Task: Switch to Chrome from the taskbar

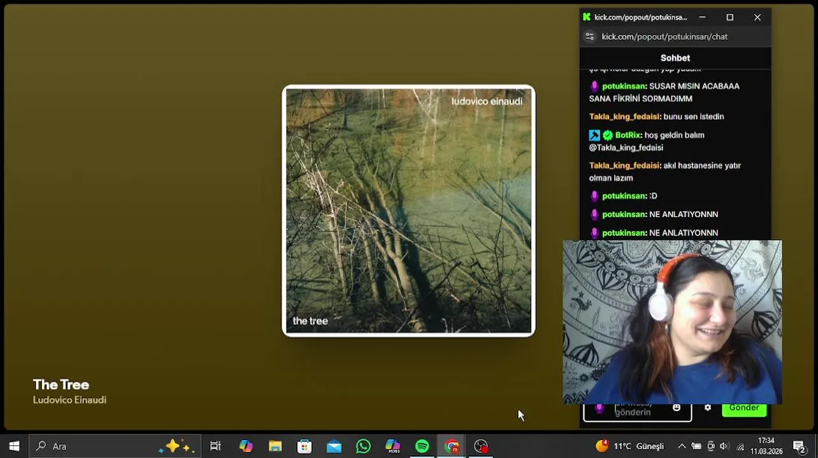Action: tap(452, 447)
